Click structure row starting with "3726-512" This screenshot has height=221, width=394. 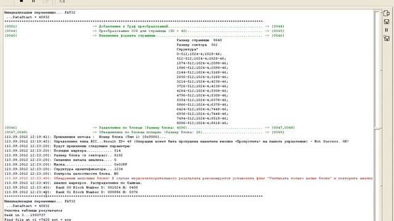203,86
